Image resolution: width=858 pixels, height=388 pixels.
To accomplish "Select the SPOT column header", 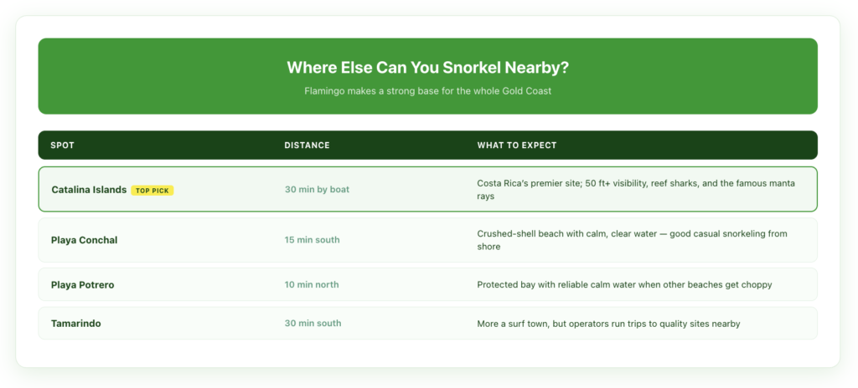I will click(62, 145).
